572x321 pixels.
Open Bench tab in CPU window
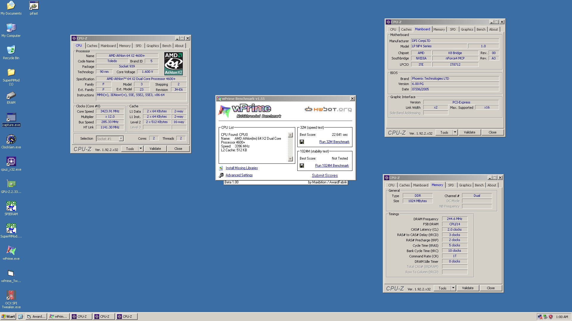coord(167,46)
